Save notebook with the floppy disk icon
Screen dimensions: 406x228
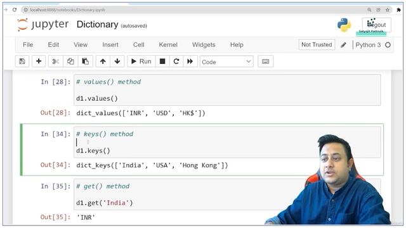[x=22, y=61]
